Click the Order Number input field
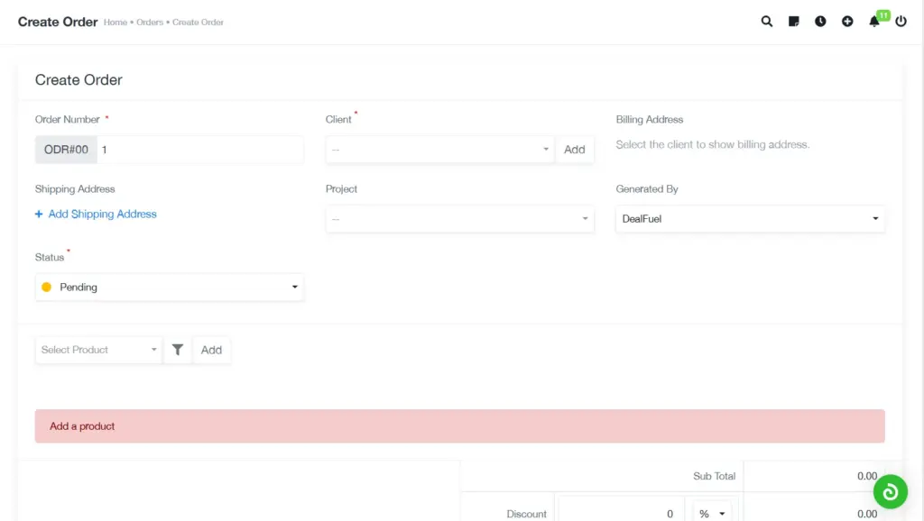The width and height of the screenshot is (924, 521). (x=199, y=149)
